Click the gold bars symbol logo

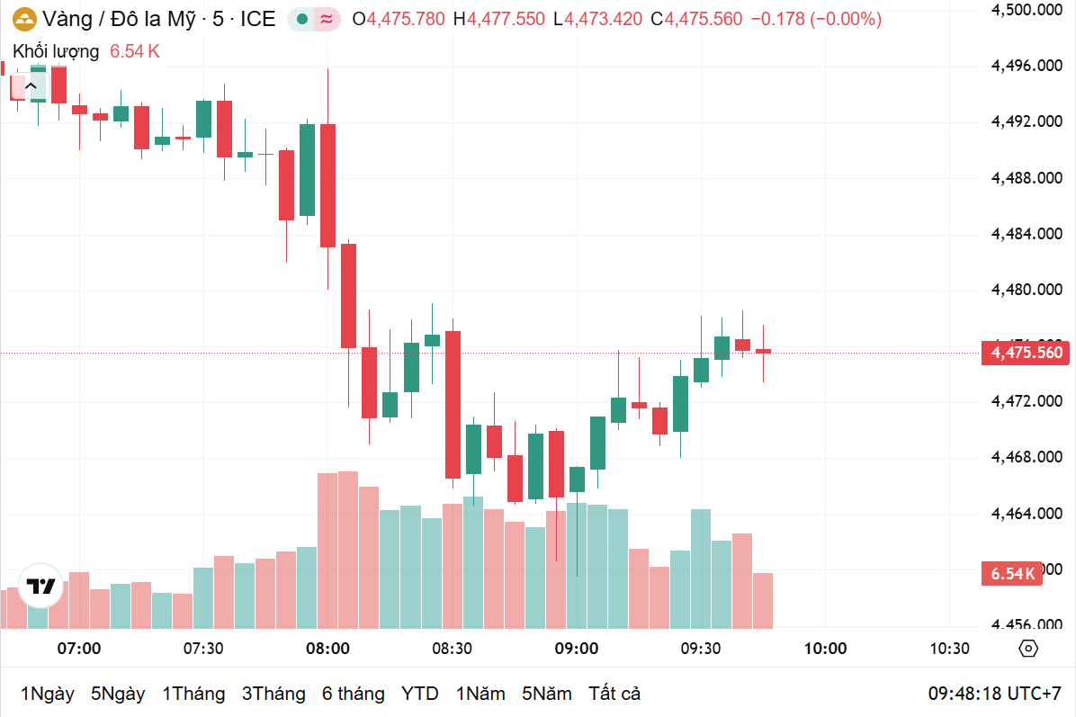[24, 19]
